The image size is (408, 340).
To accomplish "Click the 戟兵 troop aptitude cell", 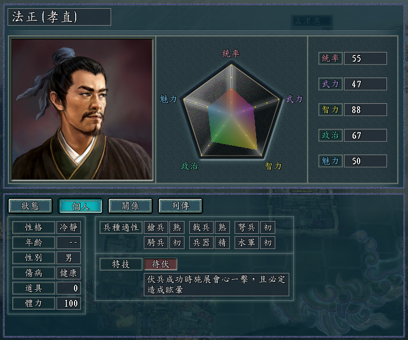I will (x=201, y=227).
